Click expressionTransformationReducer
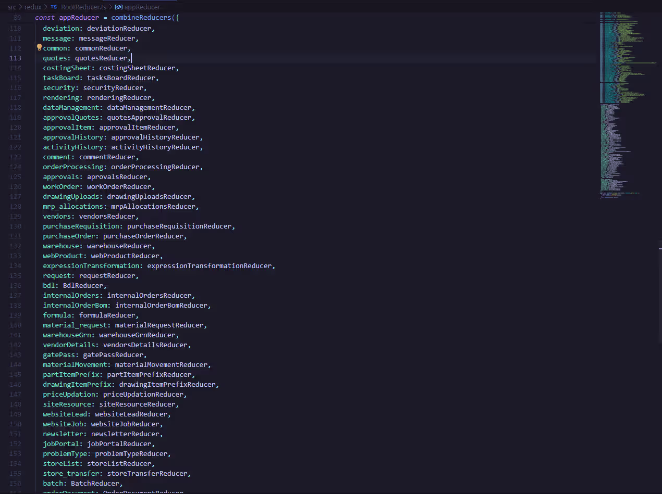 point(209,265)
